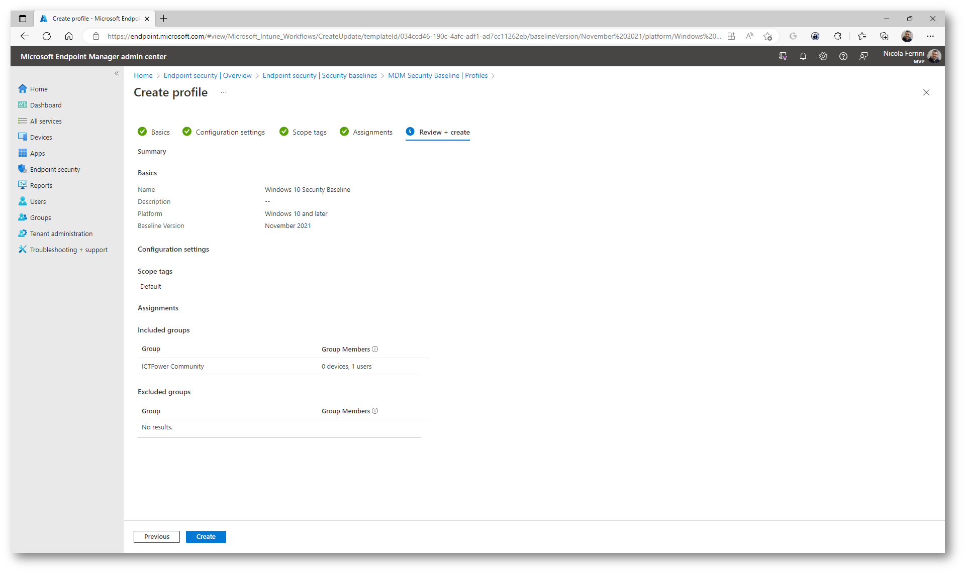Open directory and subscription filter icon
This screenshot has width=966, height=574.
point(783,56)
